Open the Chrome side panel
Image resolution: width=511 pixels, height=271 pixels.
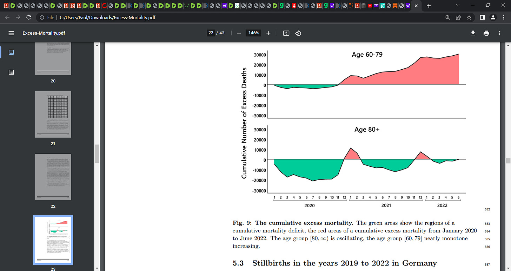click(482, 17)
